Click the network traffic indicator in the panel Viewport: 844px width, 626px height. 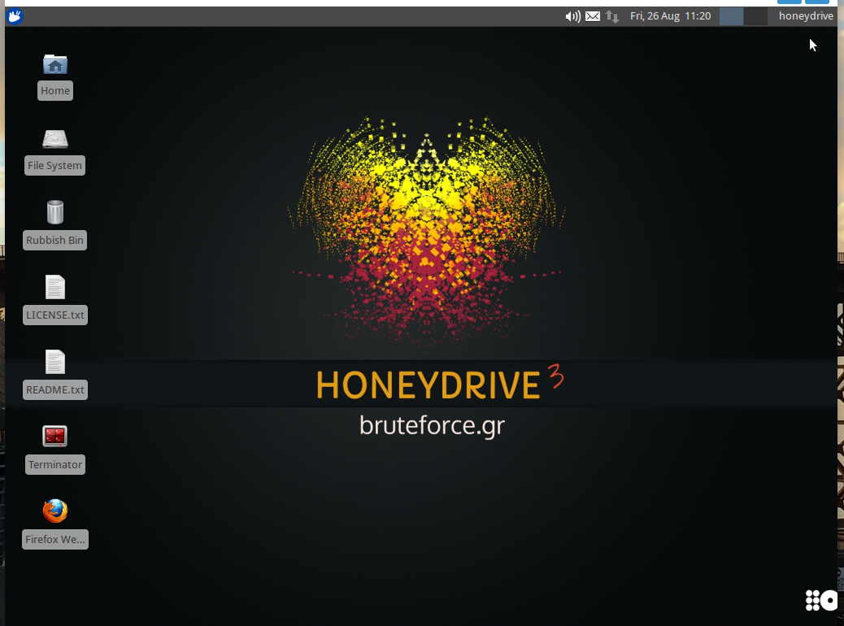(611, 15)
